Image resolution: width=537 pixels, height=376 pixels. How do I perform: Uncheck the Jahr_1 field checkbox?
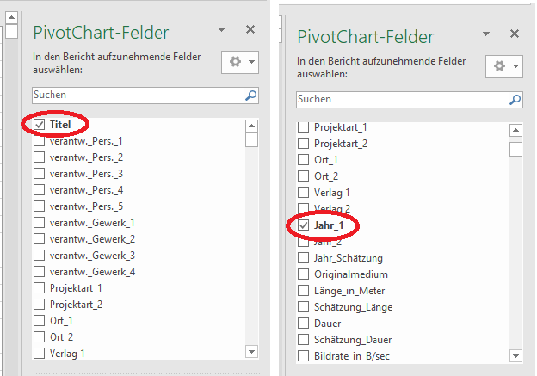click(x=303, y=225)
